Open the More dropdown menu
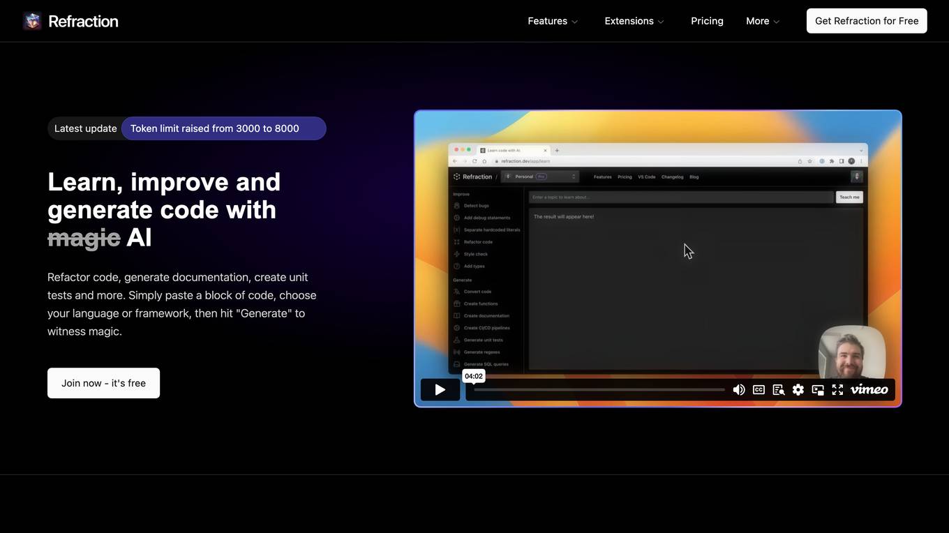Image resolution: width=949 pixels, height=533 pixels. 762,21
